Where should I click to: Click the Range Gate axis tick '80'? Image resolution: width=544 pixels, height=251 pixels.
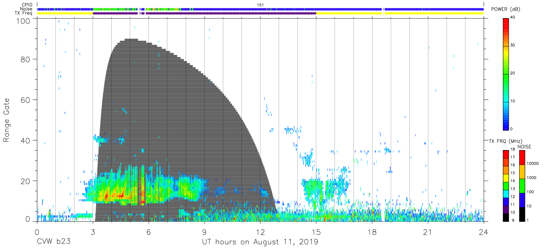(26, 59)
